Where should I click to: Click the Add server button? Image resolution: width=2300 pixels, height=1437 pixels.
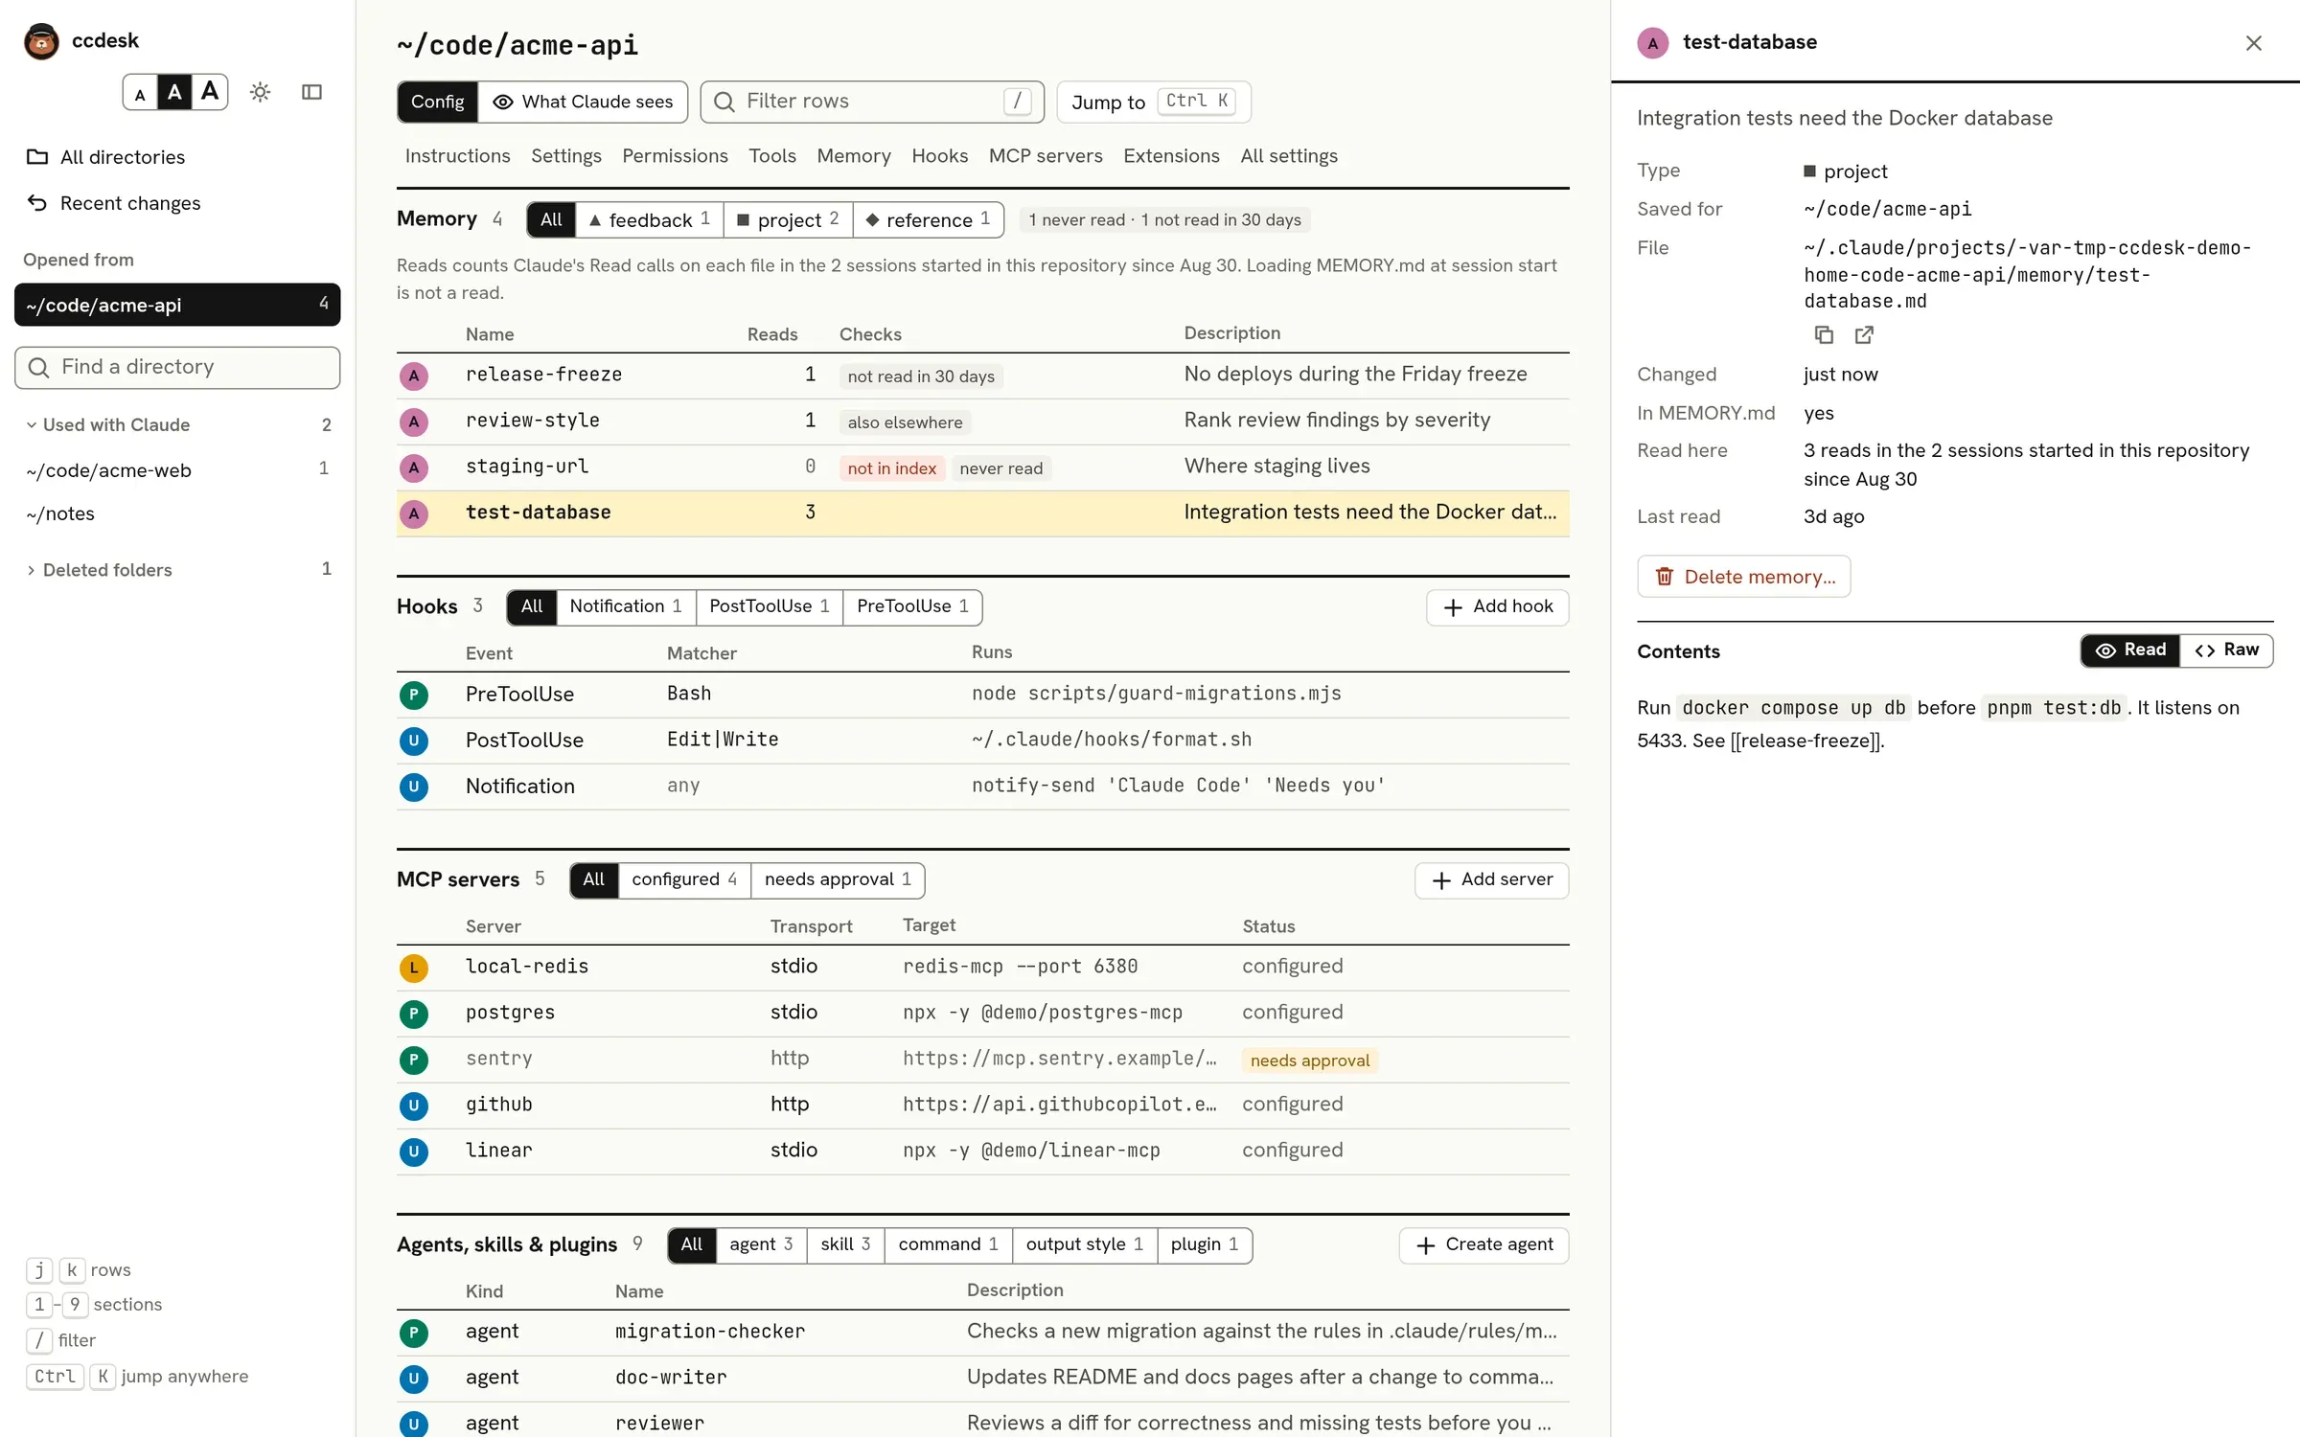point(1491,880)
